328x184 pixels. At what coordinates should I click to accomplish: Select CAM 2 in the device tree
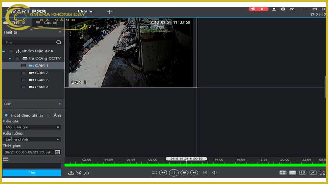(x=41, y=73)
